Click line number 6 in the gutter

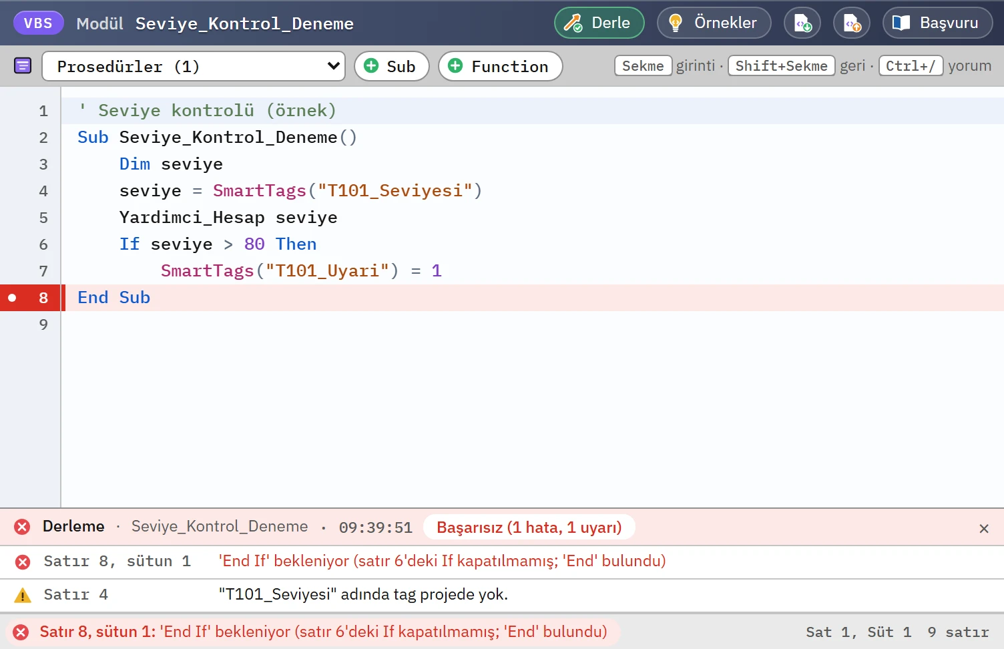click(x=43, y=244)
